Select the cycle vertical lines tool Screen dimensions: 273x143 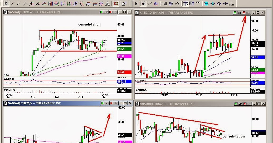click(51, 3)
